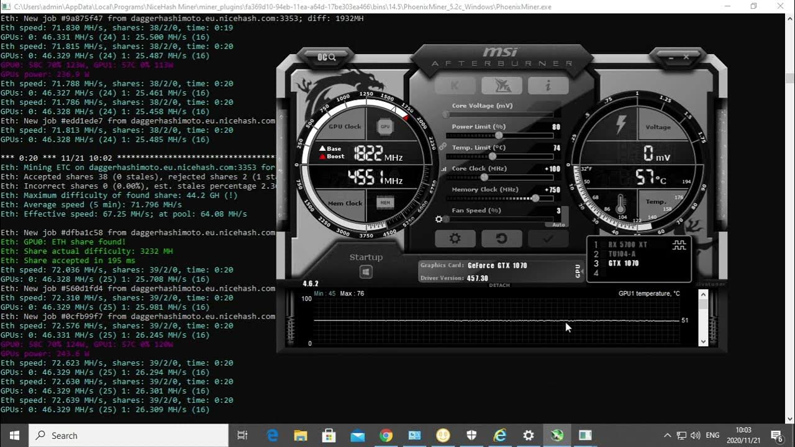Expand the system tray hidden icons chevron
Screen dimensions: 795x447
click(667, 436)
